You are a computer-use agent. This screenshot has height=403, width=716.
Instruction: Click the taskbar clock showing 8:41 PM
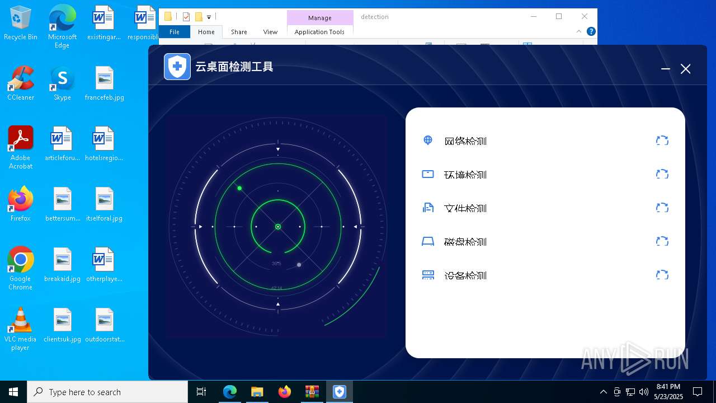(668, 392)
